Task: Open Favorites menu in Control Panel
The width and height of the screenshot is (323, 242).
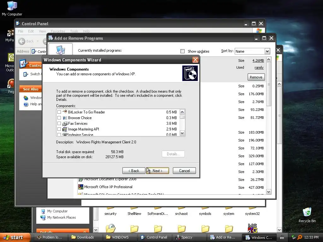Action: (x=58, y=31)
